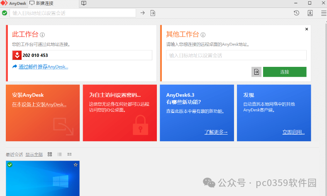Switch recent sessions to list view

click(x=60, y=154)
